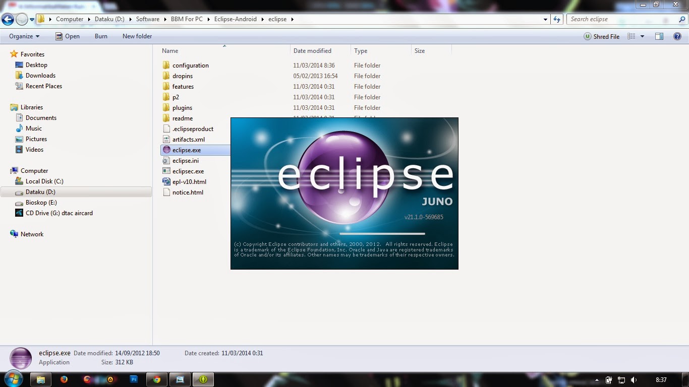The width and height of the screenshot is (689, 387).
Task: Launch Photoshop from the taskbar
Action: (x=133, y=379)
